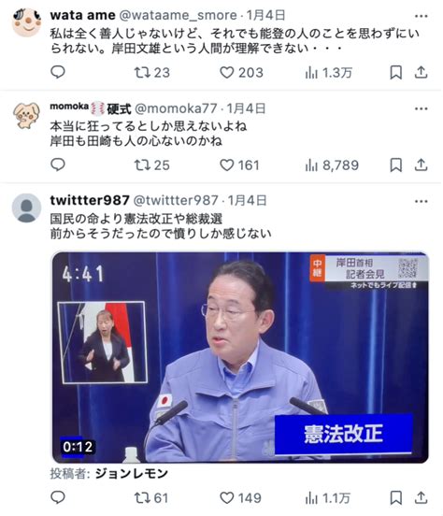The image size is (443, 516).
Task: Reply to wata ame's tweet
Action: click(x=58, y=72)
